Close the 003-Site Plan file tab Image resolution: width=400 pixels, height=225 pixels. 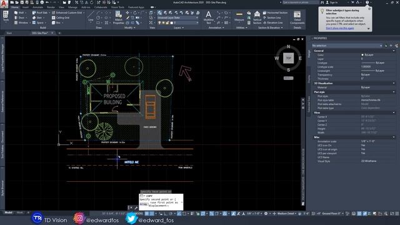52,33
